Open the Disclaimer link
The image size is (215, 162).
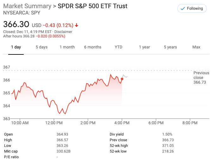[x=63, y=32]
